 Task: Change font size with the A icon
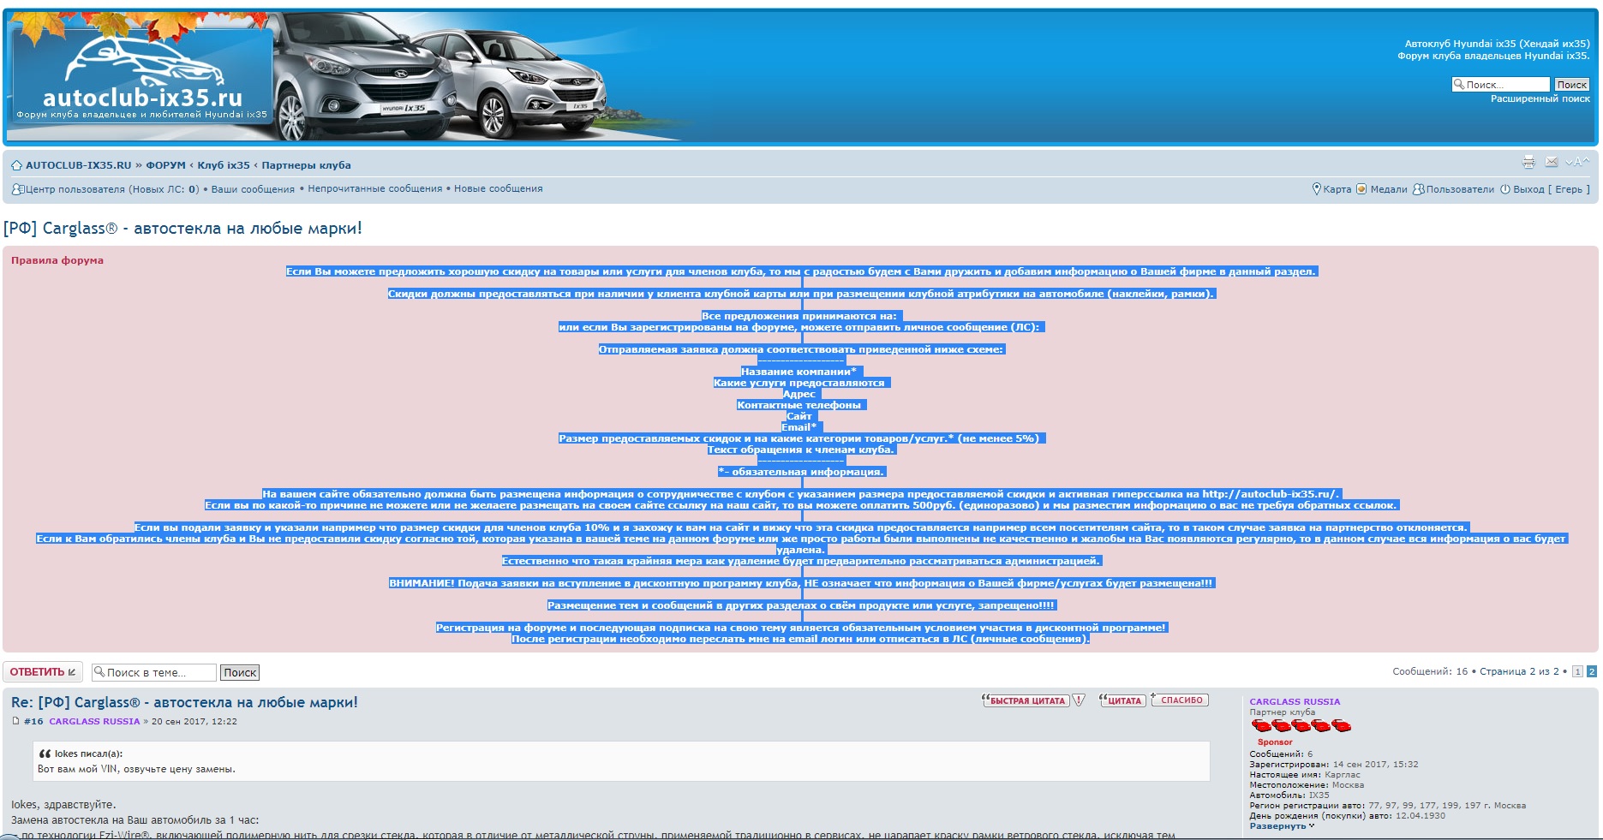pyautogui.click(x=1577, y=162)
